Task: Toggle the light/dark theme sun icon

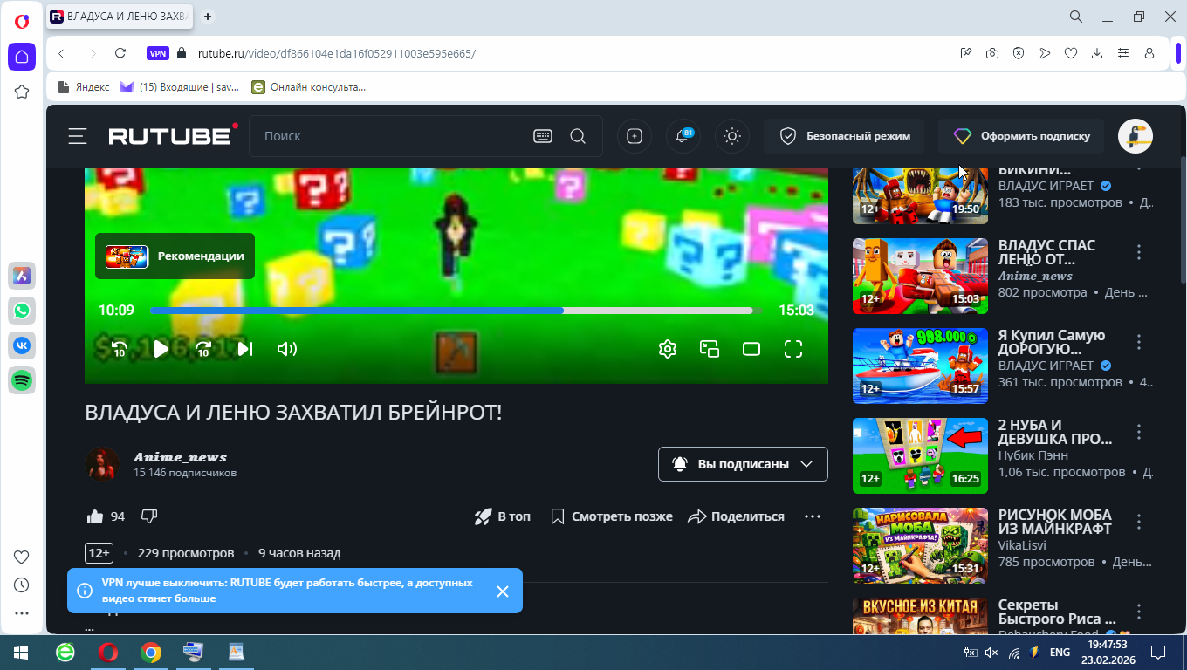Action: [732, 136]
